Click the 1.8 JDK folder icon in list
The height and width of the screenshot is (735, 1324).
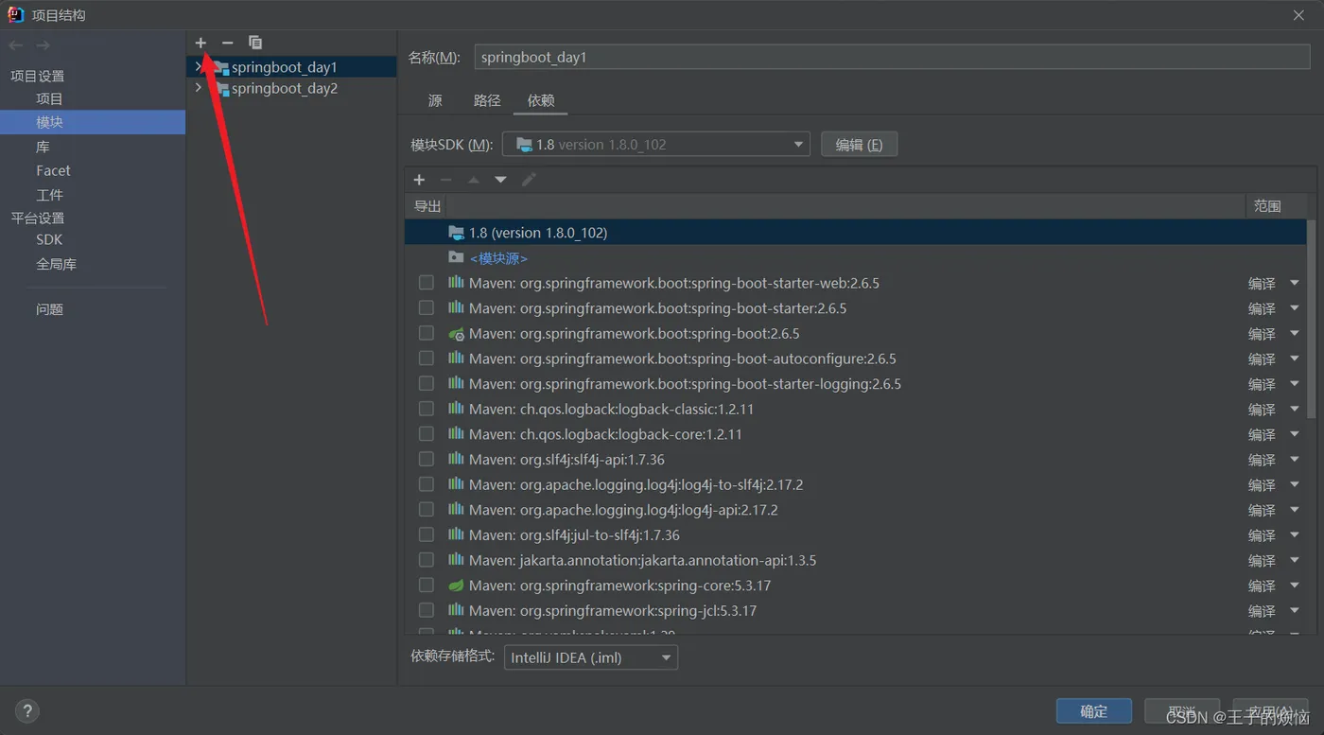(456, 233)
